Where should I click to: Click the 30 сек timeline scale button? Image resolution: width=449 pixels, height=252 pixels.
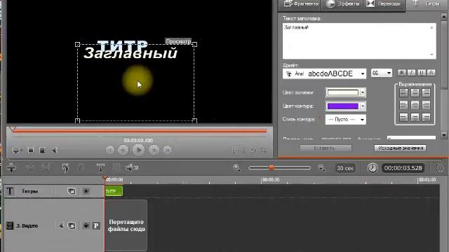click(345, 168)
